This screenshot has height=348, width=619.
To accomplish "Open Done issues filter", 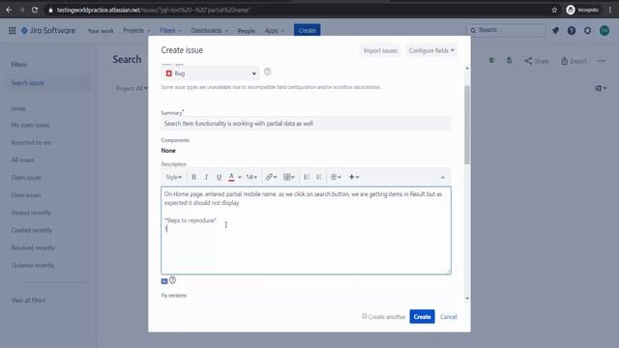I will click(26, 195).
